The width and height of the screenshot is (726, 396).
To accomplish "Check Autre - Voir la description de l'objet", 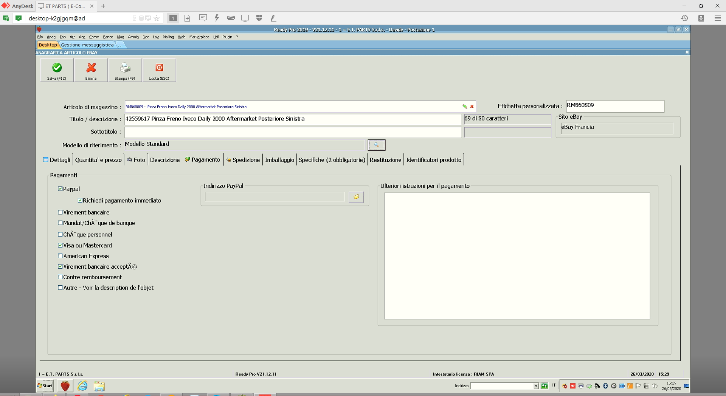I will click(x=60, y=288).
